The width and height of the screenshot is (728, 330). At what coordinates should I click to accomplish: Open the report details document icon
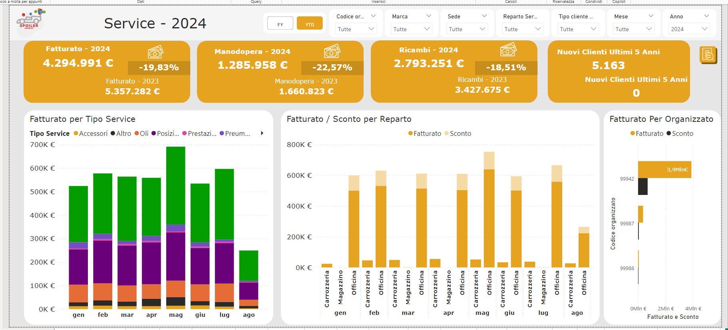point(708,55)
